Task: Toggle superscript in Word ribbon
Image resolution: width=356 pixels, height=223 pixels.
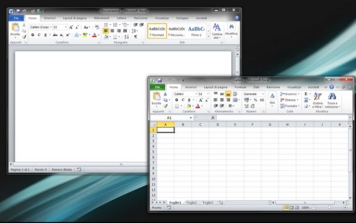Action: [x=67, y=35]
